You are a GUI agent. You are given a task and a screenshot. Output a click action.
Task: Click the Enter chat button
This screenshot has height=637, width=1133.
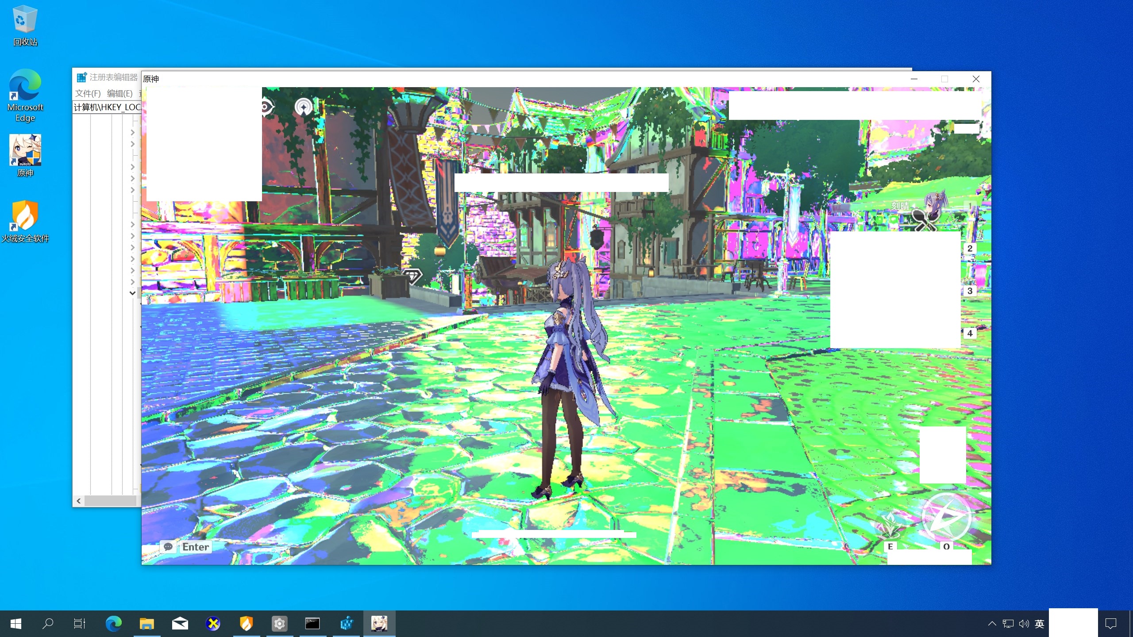pyautogui.click(x=196, y=547)
